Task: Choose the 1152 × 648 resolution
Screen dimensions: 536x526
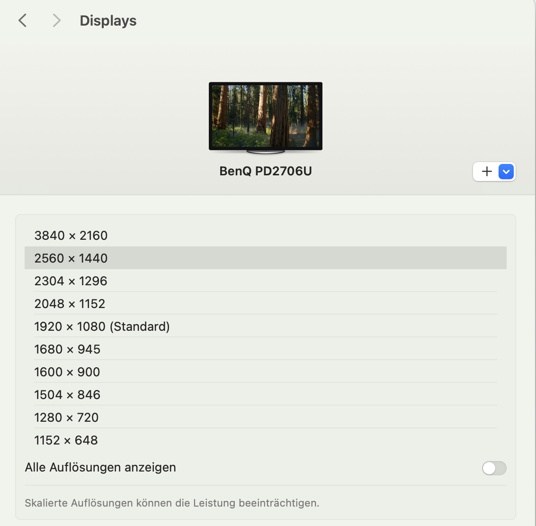Action: (66, 440)
